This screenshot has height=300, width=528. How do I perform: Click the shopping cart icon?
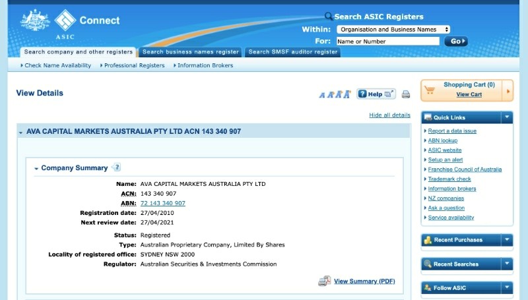tap(430, 90)
